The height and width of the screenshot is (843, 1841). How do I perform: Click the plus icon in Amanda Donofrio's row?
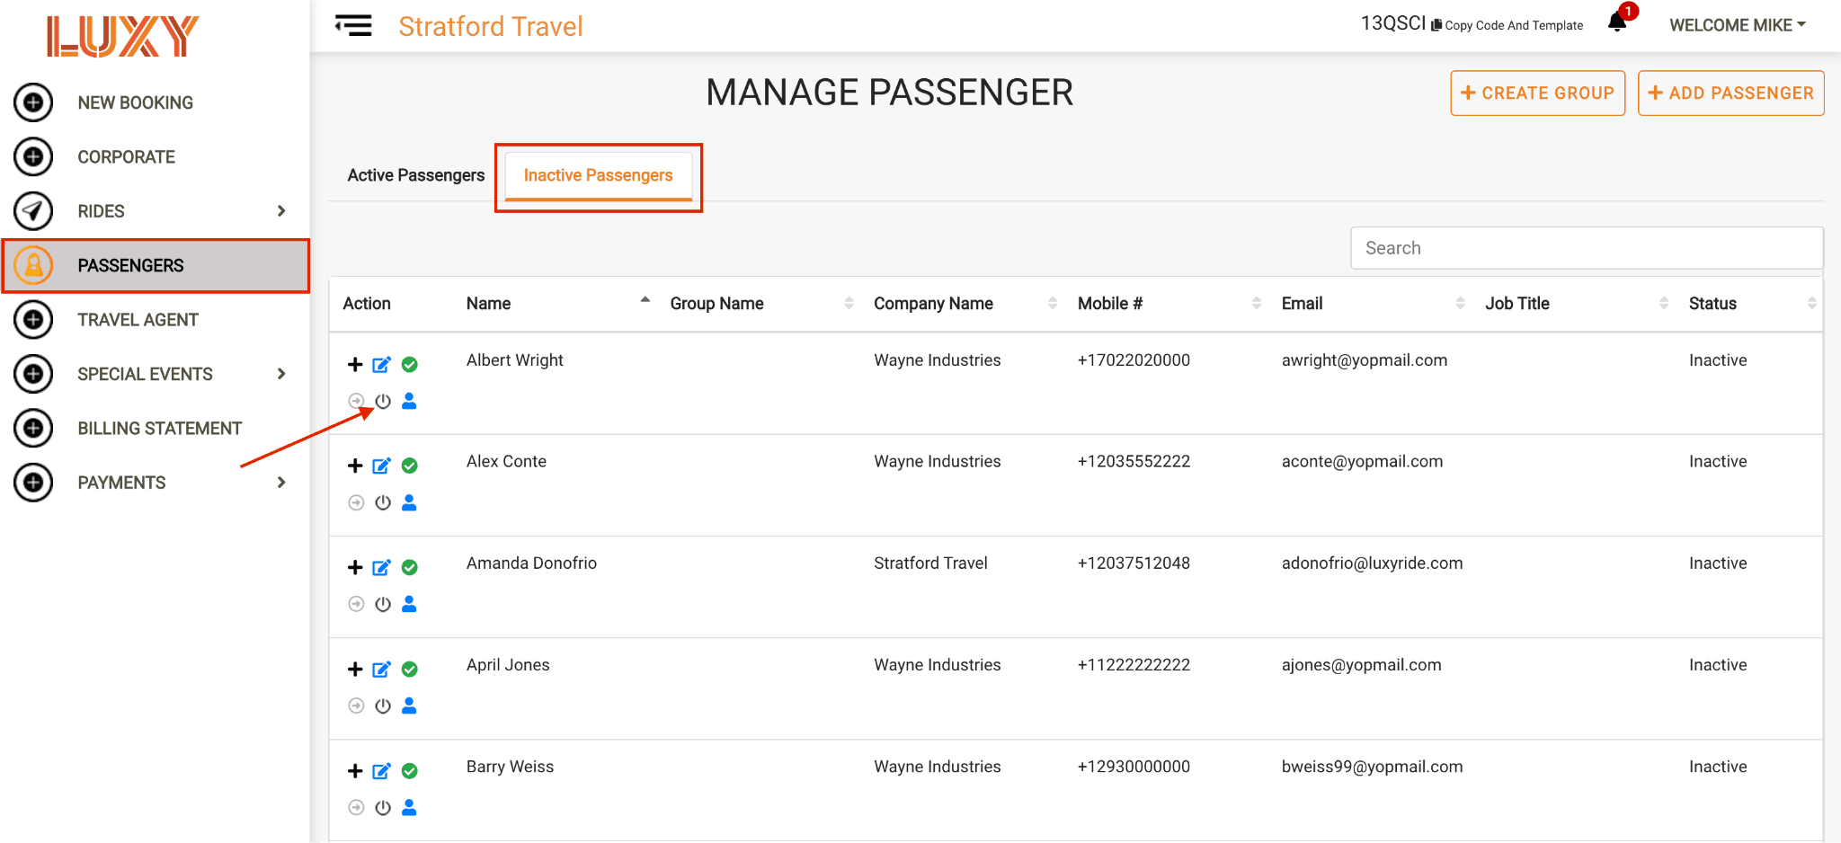click(x=355, y=567)
